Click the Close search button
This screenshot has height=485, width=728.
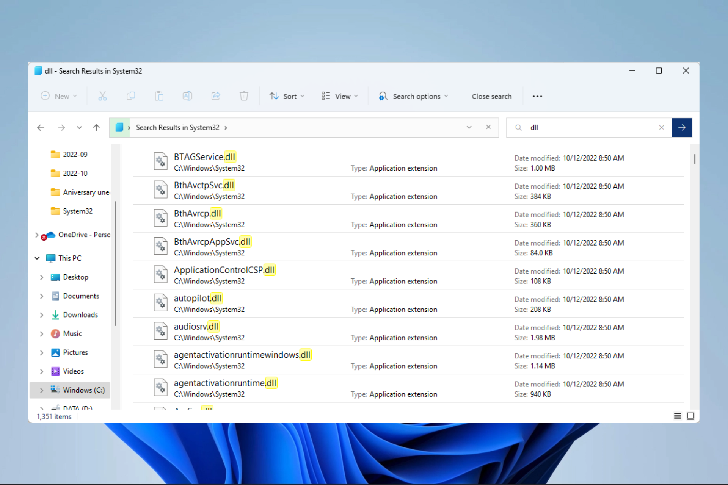492,96
